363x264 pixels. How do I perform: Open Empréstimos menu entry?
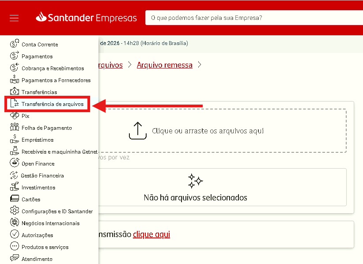(x=38, y=140)
